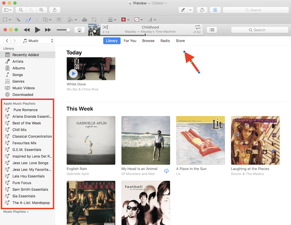Switch to the For You tab

tap(130, 41)
